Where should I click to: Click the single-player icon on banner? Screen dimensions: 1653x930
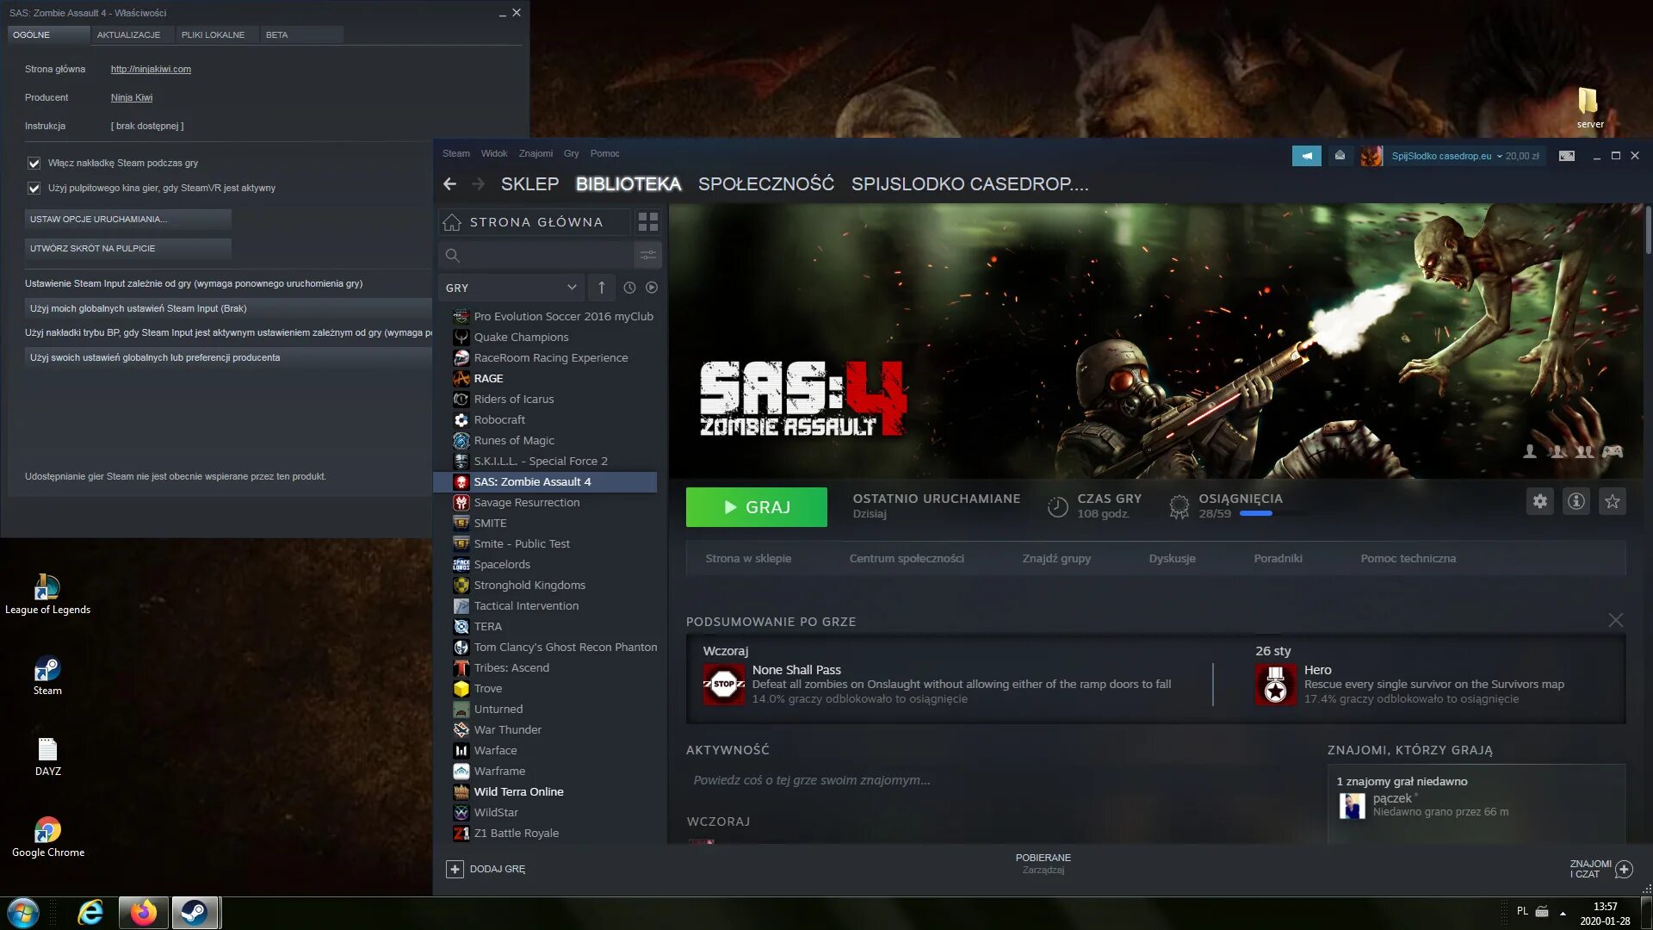point(1530,451)
